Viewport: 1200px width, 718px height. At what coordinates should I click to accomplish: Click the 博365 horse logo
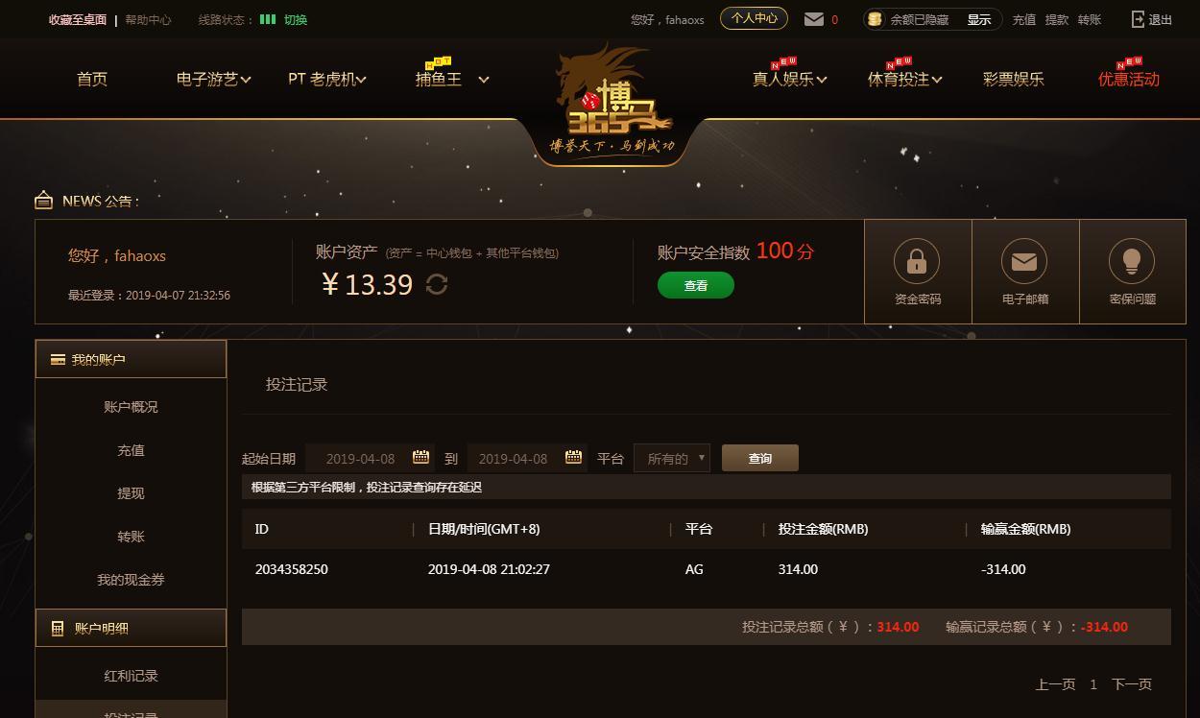tap(612, 101)
